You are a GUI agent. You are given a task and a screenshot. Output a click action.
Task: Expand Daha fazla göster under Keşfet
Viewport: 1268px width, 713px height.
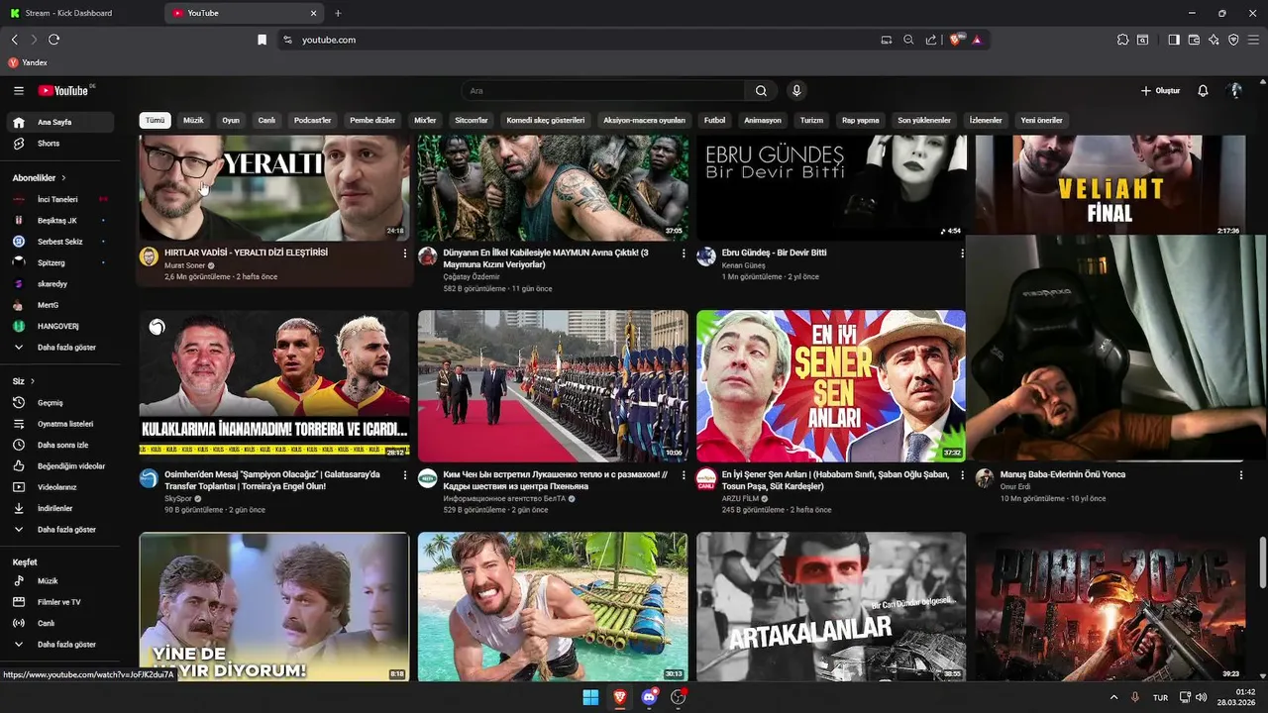click(59, 645)
